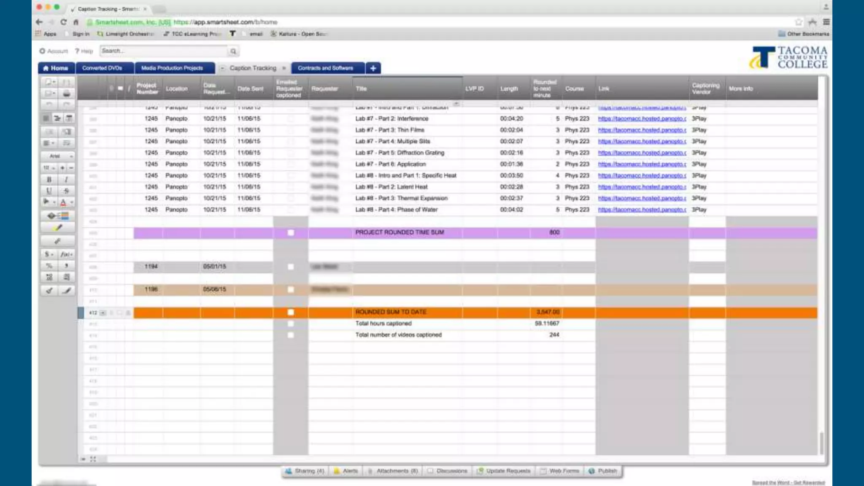Open Alerts panel

click(x=346, y=471)
